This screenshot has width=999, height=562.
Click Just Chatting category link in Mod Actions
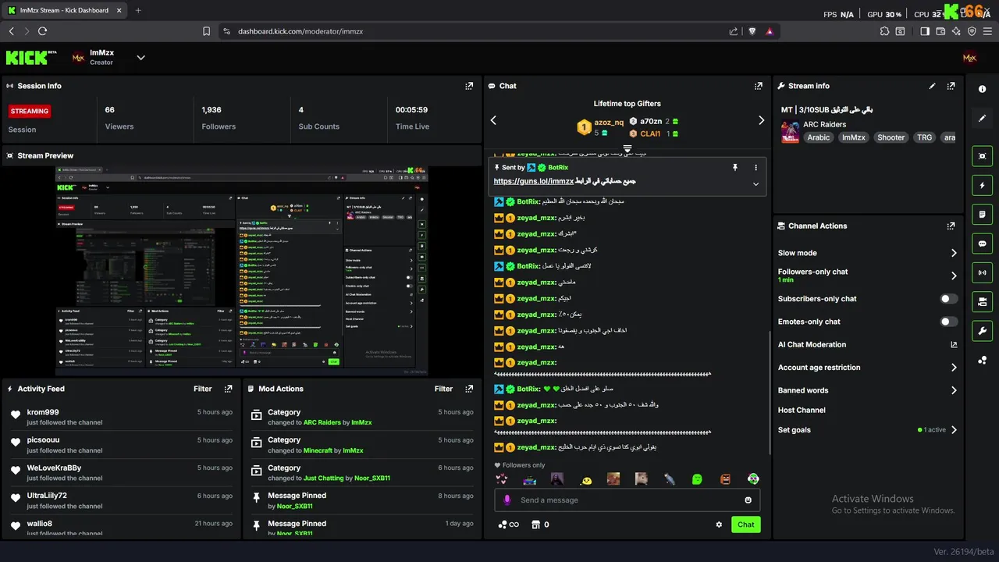point(324,478)
